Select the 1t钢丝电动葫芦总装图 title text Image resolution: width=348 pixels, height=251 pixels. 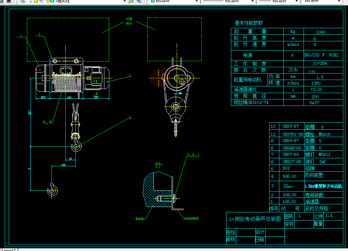255,219
